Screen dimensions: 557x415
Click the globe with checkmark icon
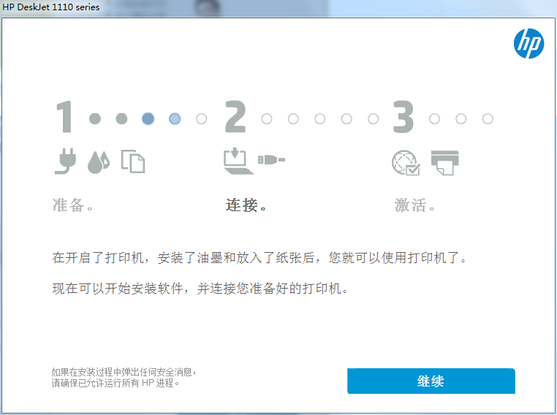tap(406, 162)
